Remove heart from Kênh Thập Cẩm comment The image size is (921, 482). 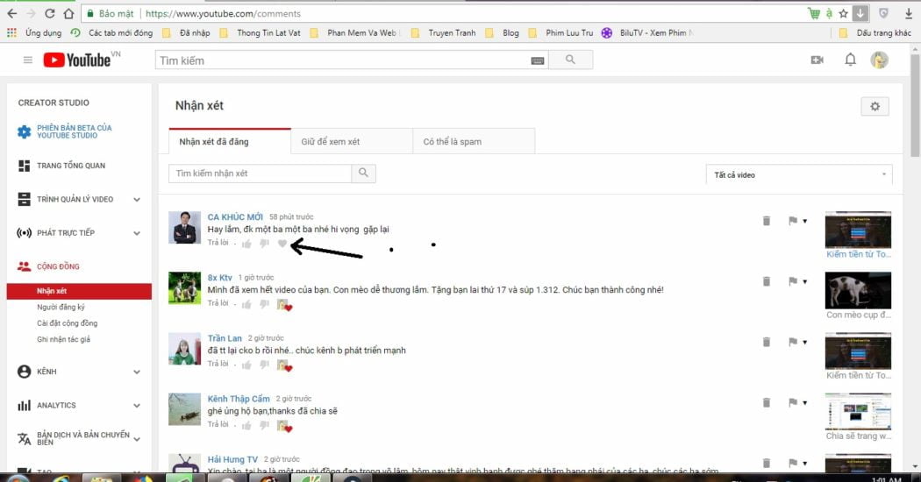click(284, 426)
